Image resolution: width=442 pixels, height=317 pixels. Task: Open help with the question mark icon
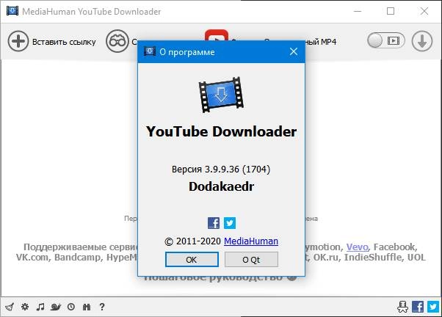(102, 307)
